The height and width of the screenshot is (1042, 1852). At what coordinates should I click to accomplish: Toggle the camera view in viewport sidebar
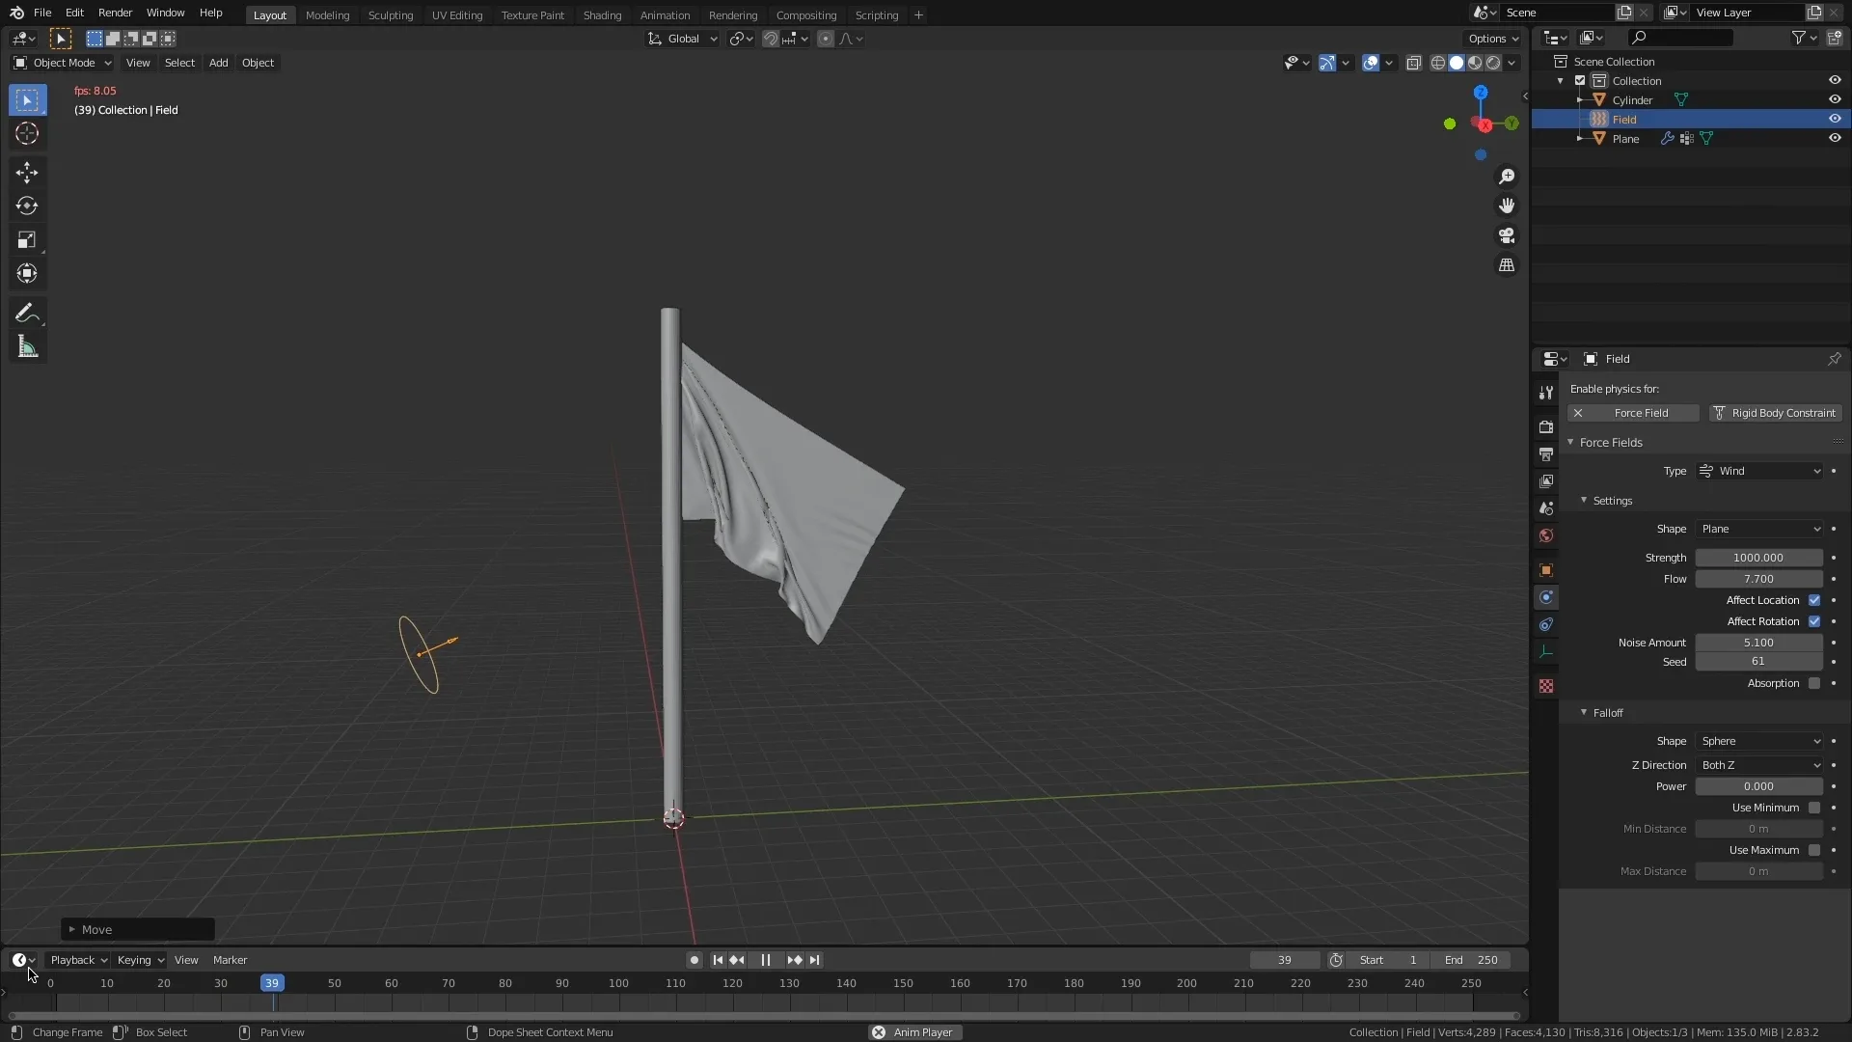(x=1507, y=235)
